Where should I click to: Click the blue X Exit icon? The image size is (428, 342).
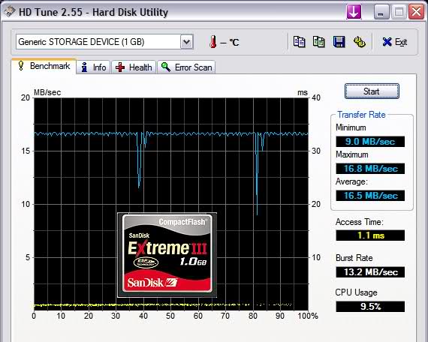click(x=387, y=42)
